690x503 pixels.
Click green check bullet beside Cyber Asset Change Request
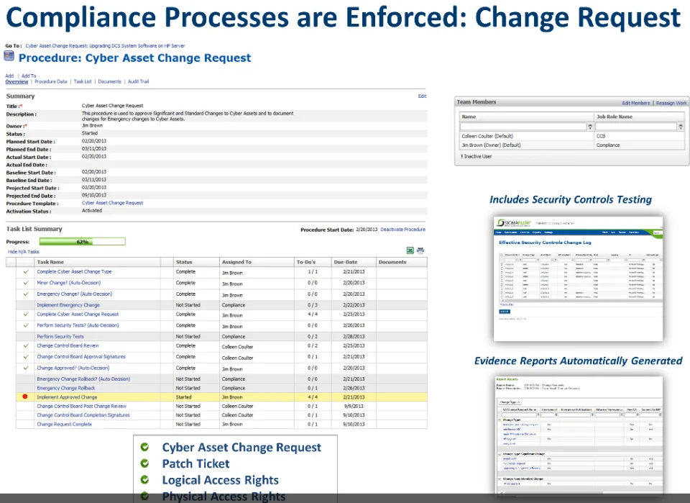coord(144,447)
